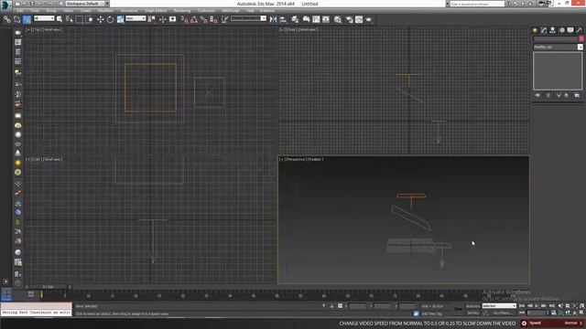This screenshot has width=586, height=329.
Task: Click the Go to Start playback button
Action: (x=522, y=306)
